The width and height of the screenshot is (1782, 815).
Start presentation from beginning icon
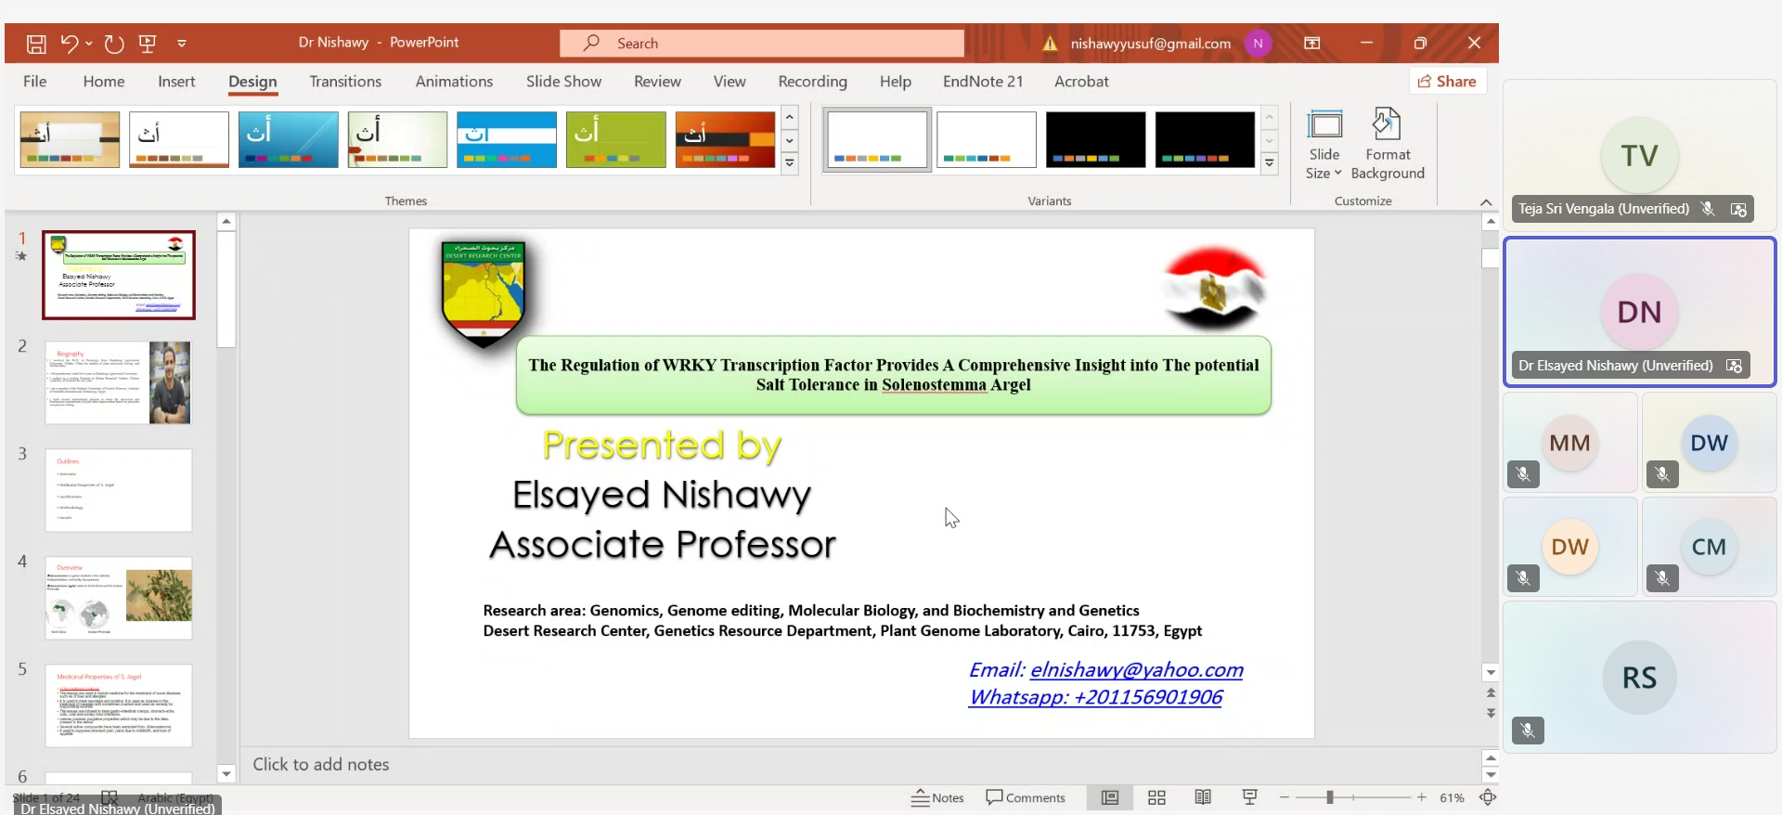coord(148,44)
